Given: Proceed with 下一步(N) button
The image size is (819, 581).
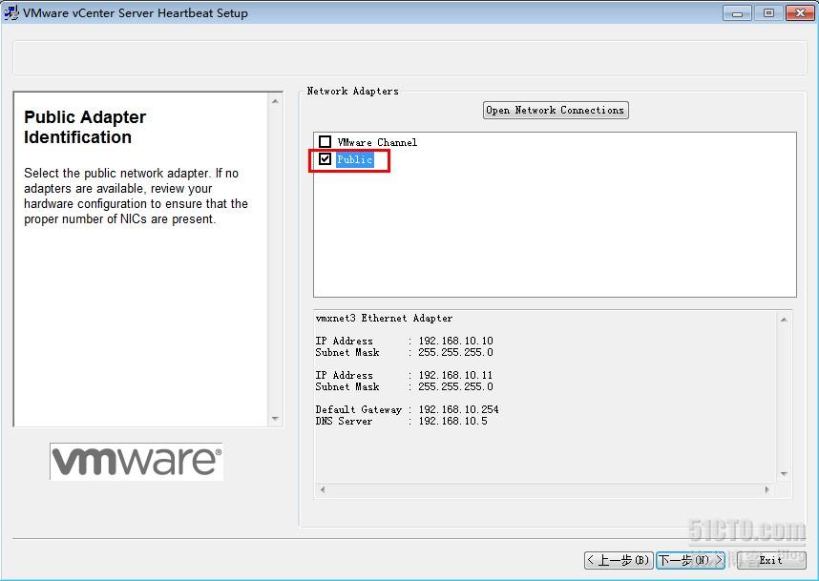Looking at the screenshot, I should point(690,560).
